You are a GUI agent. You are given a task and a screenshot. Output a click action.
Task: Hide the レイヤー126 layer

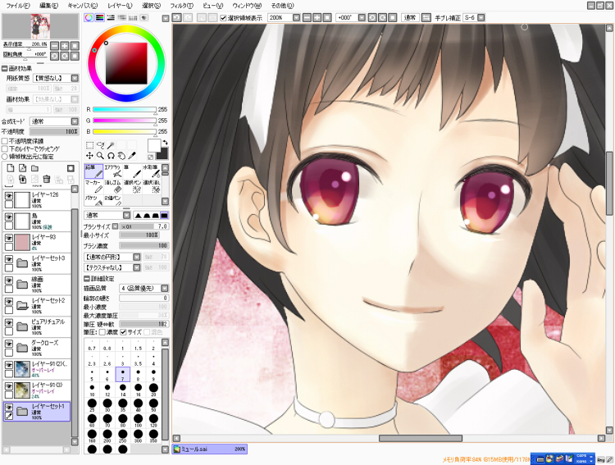[x=9, y=195]
